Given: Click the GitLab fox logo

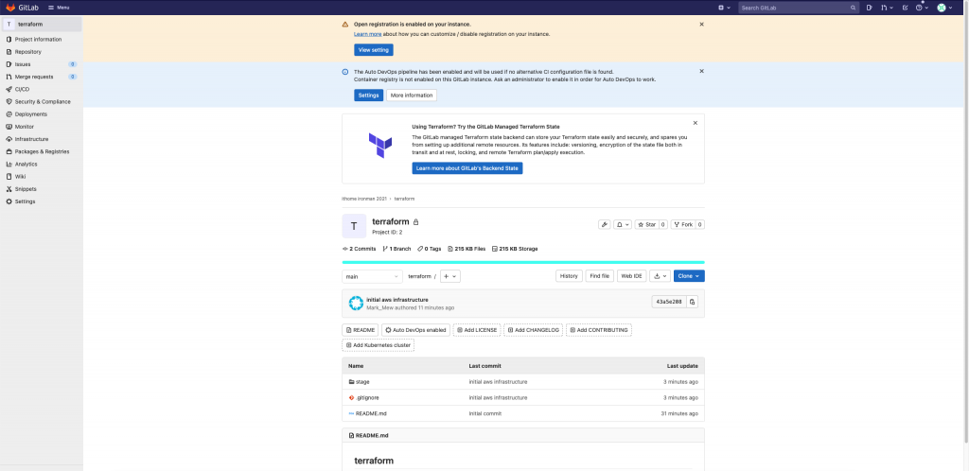Looking at the screenshot, I should tap(9, 8).
